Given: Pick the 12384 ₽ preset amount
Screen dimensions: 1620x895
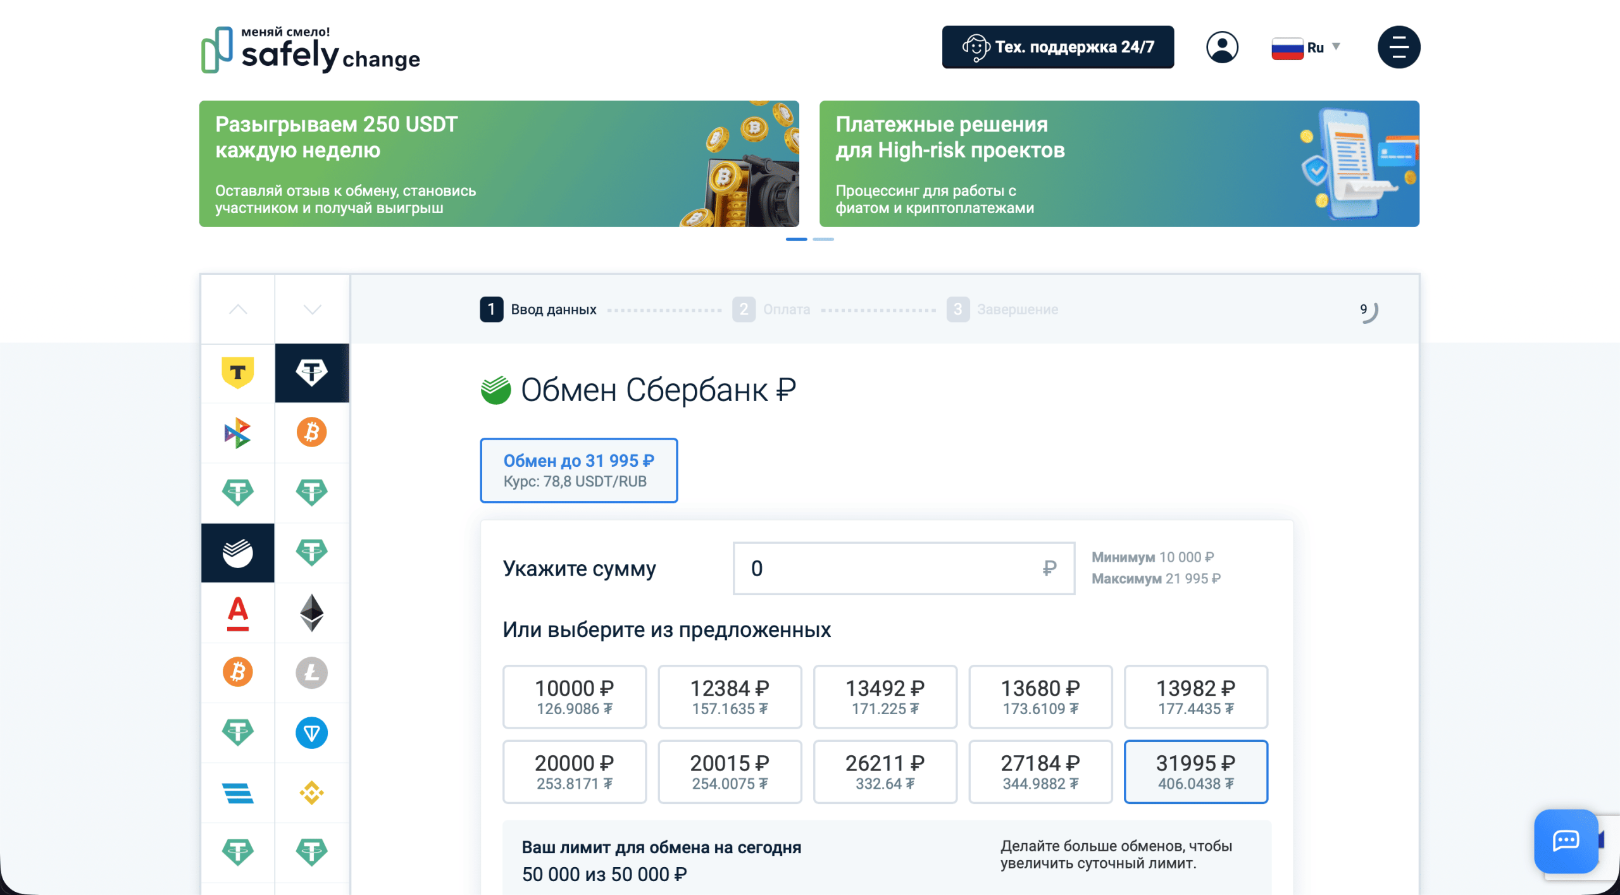Looking at the screenshot, I should 730,697.
